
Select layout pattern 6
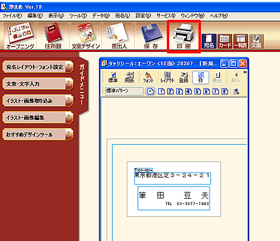coord(207,91)
